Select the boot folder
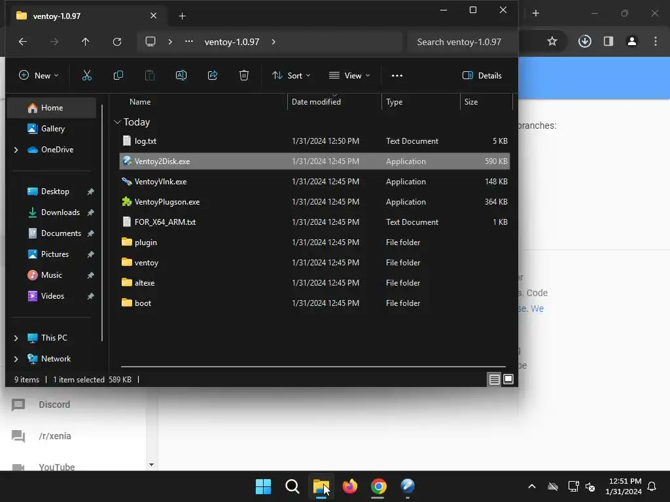The image size is (670, 502). [315, 303]
